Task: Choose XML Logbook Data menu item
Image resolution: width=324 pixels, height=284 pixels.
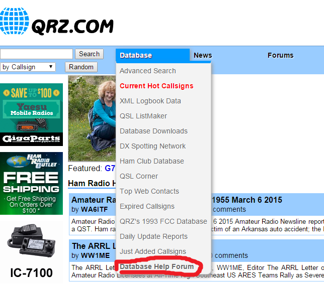Action: [150, 101]
